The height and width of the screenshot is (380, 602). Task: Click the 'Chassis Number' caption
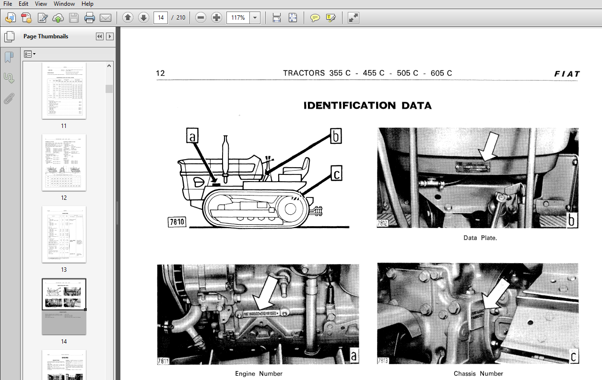478,373
